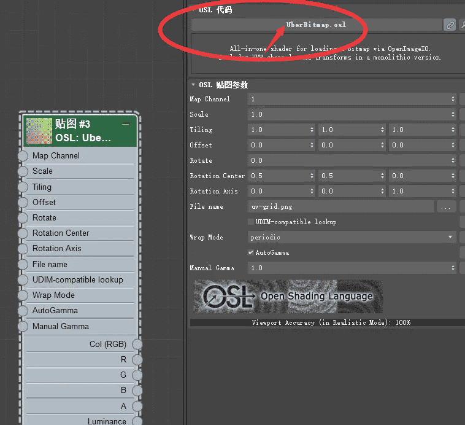The height and width of the screenshot is (425, 465).
Task: Click the browse button next to uv-grid.png
Action: pyautogui.click(x=445, y=207)
